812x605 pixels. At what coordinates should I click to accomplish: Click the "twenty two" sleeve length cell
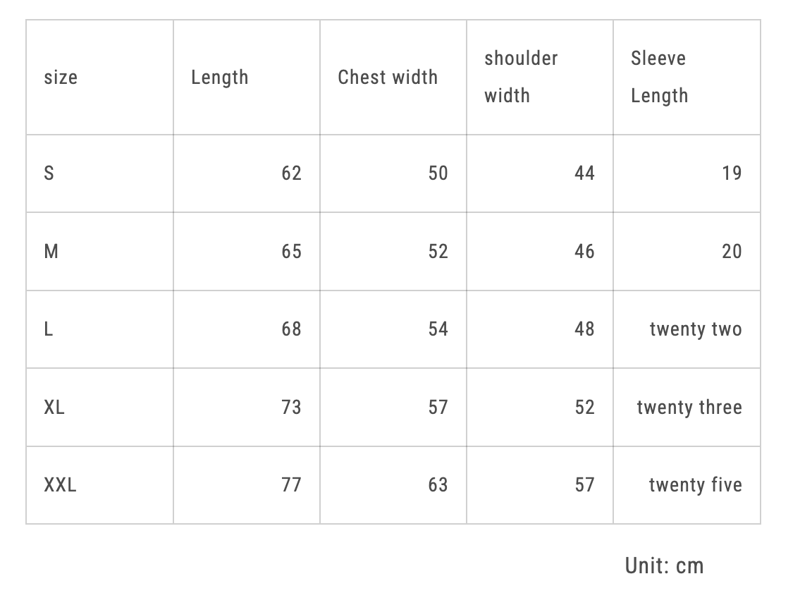[696, 329]
